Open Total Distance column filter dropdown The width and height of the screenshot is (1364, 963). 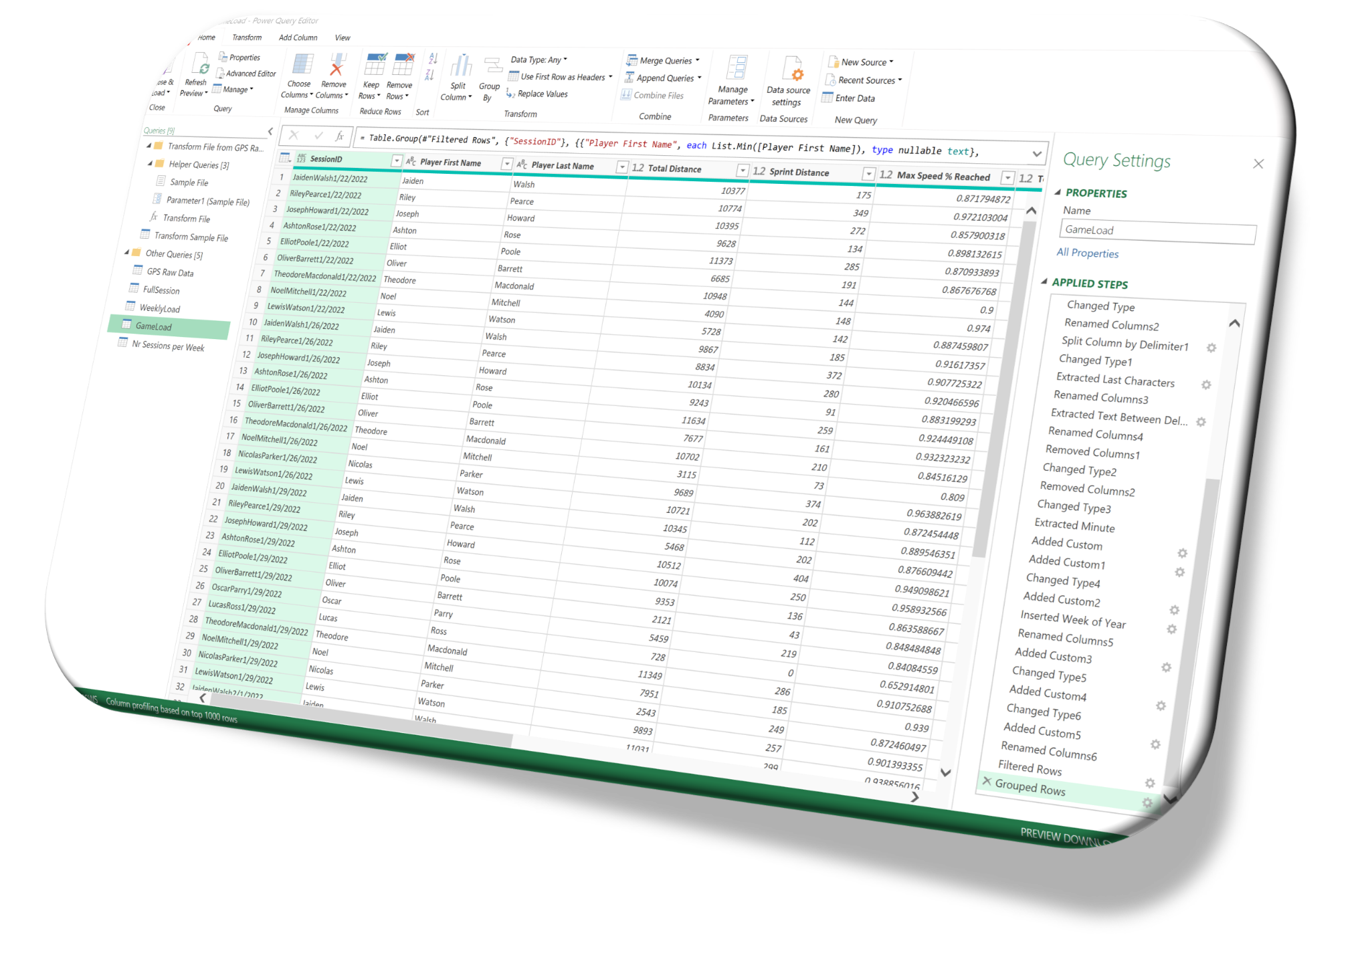pos(742,171)
